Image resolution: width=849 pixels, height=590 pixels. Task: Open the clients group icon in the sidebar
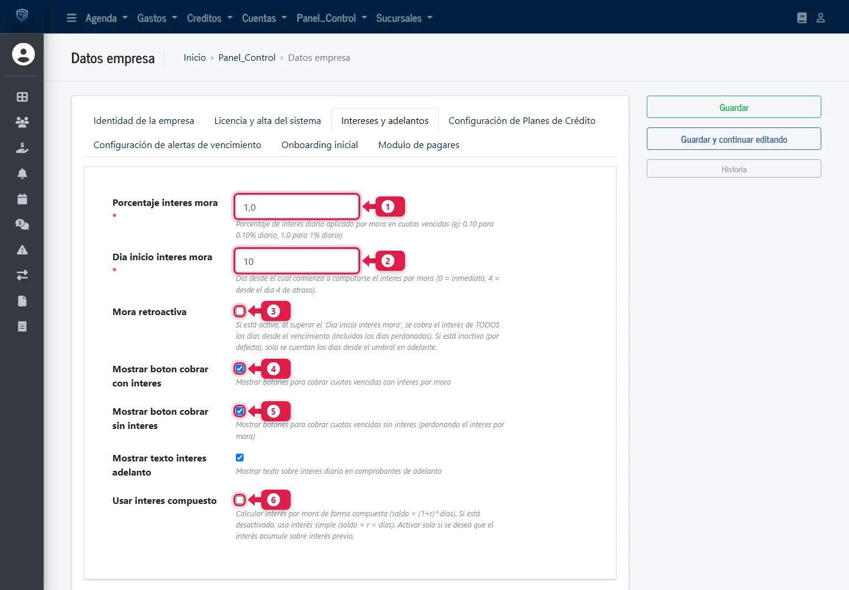click(22, 122)
